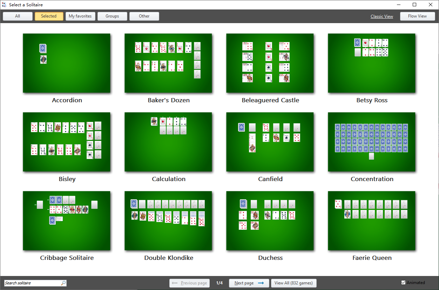Choose Concentration from the game list
The image size is (439, 290).
[x=372, y=142]
